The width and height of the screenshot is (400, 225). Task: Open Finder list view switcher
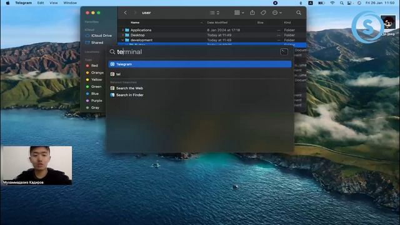coord(214,12)
